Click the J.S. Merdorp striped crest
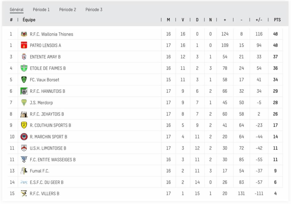Viewport: 291px width, 204px height. [24, 103]
